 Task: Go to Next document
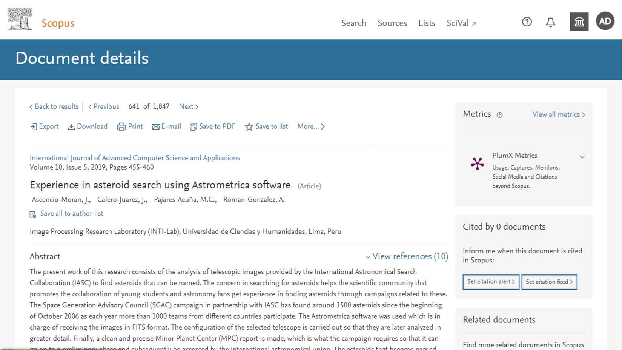coord(189,106)
